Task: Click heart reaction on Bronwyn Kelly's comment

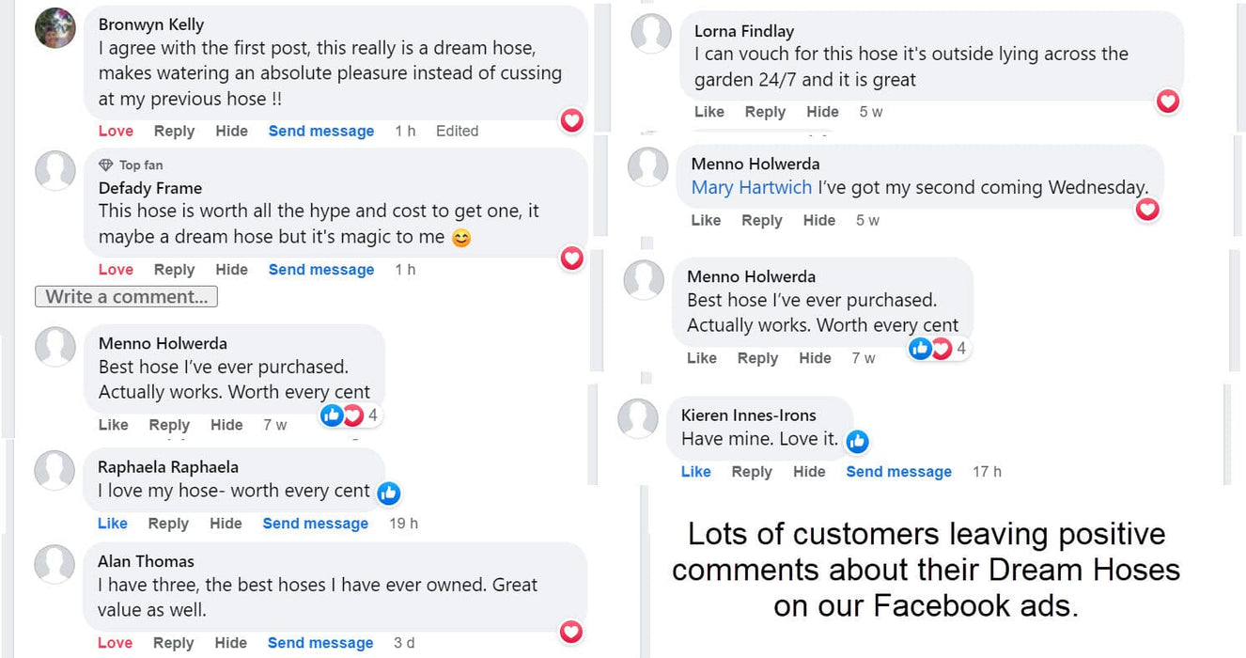Action: pyautogui.click(x=571, y=120)
